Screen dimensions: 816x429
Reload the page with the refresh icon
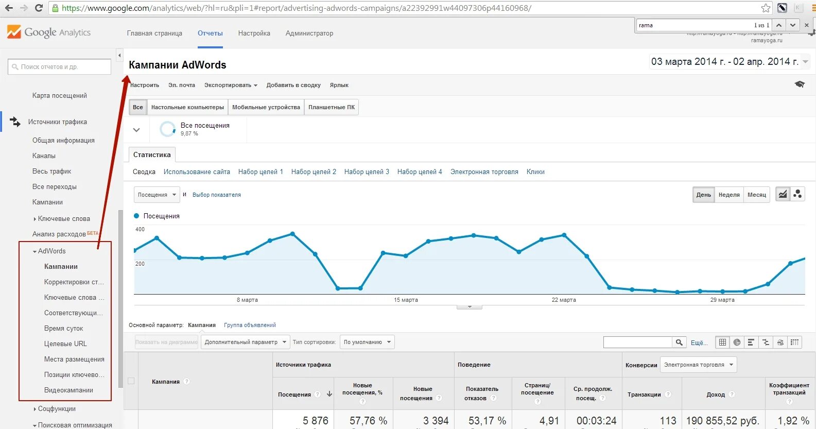coord(39,8)
